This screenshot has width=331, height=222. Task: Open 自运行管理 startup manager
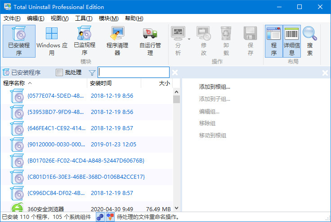[150, 41]
